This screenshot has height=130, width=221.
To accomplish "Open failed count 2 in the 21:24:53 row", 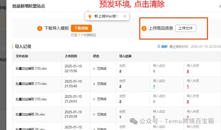I will pyautogui.click(x=188, y=102).
